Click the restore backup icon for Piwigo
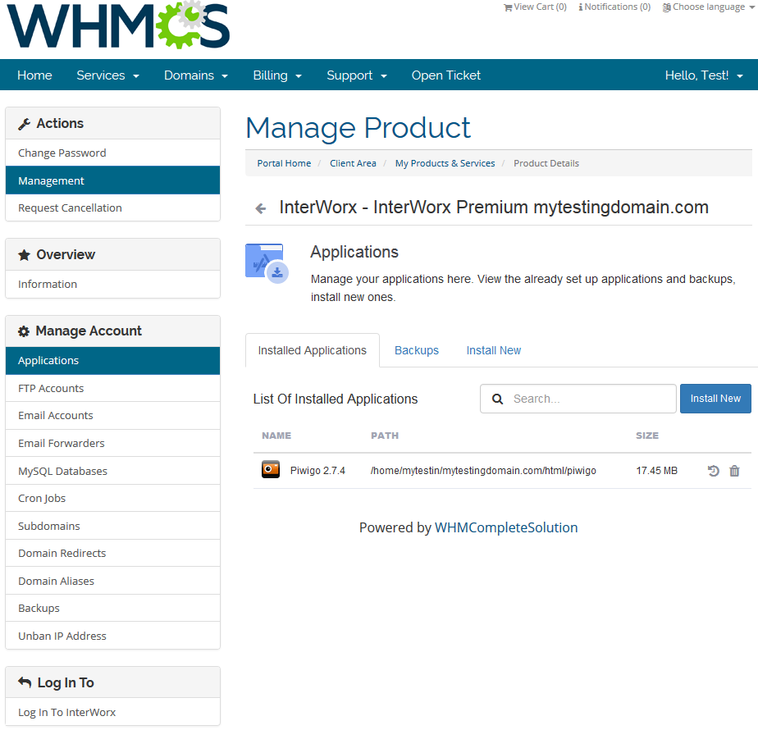 point(713,471)
